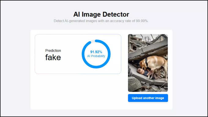Click the Prediction label text
Image resolution: width=208 pixels, height=117 pixels.
(x=53, y=51)
